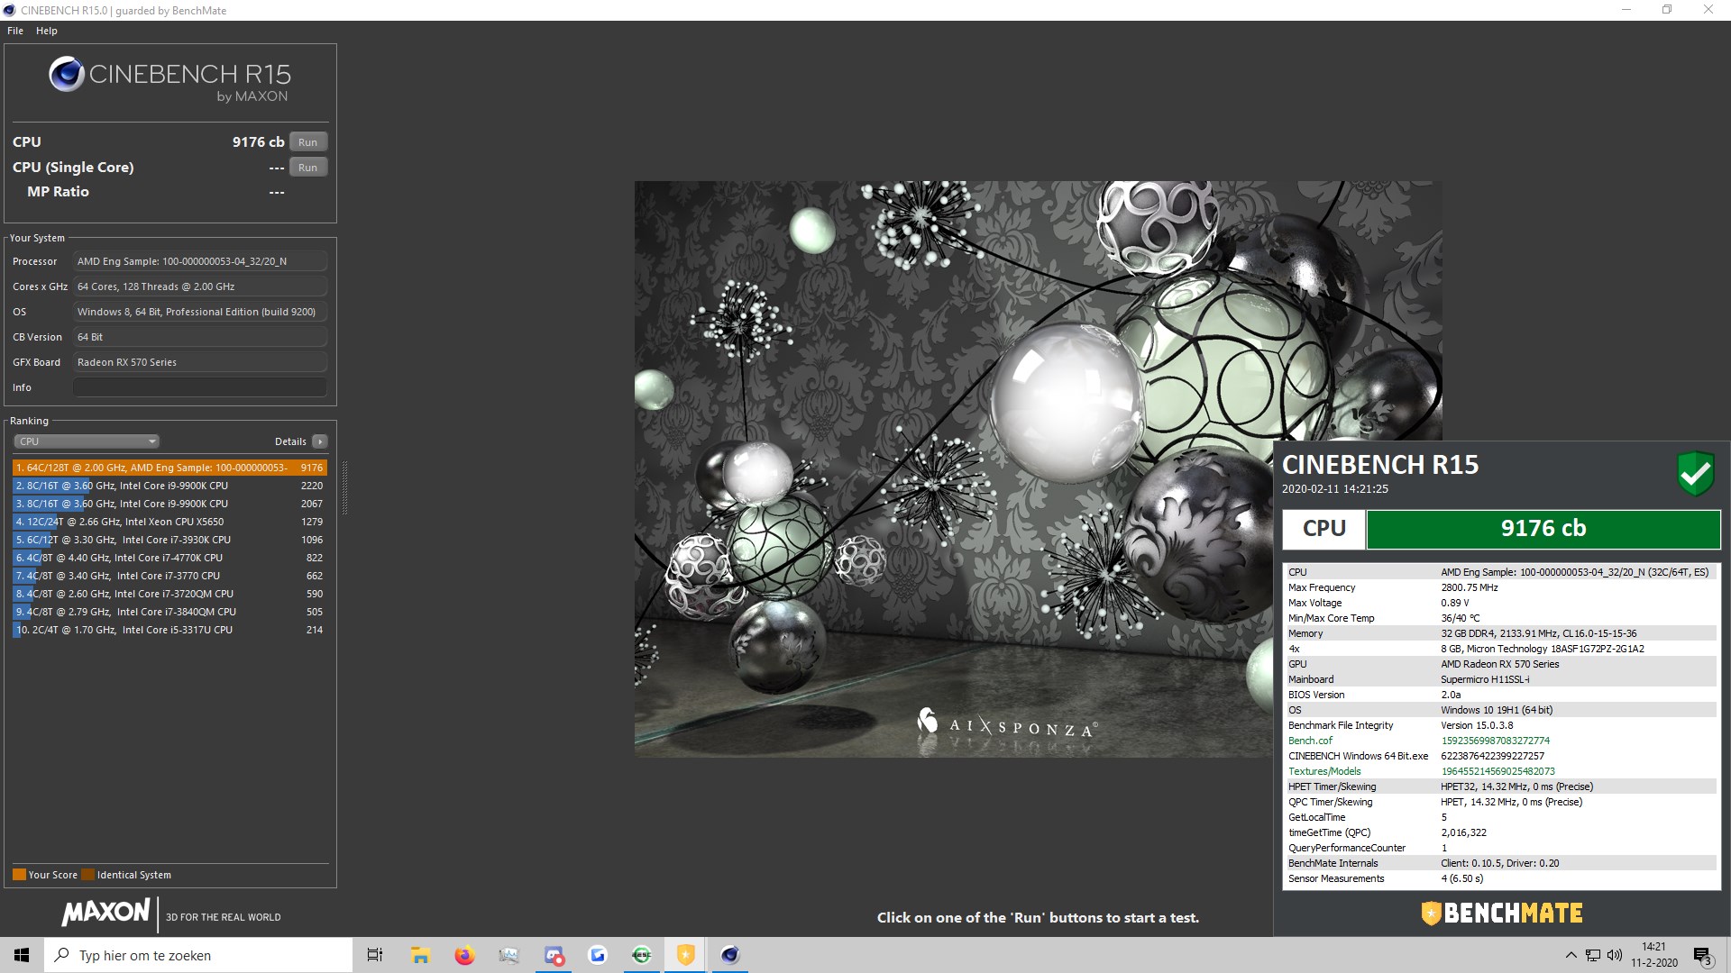Open the volume tray icon
Viewport: 1731px width, 973px height.
[x=1615, y=955]
